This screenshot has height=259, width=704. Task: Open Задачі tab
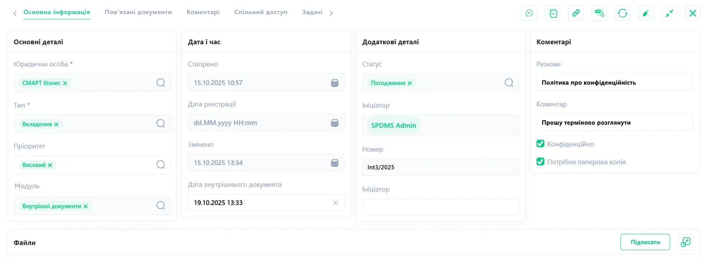(x=312, y=12)
